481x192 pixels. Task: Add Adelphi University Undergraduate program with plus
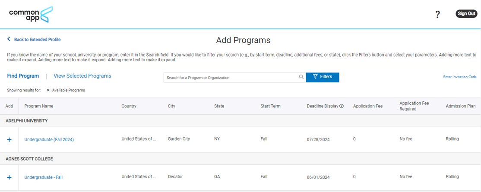point(9,139)
